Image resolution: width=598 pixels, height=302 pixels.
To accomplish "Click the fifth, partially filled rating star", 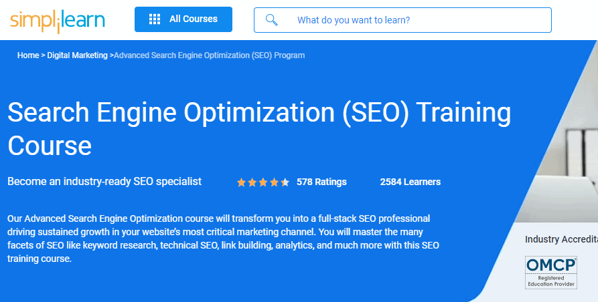I will click(285, 182).
